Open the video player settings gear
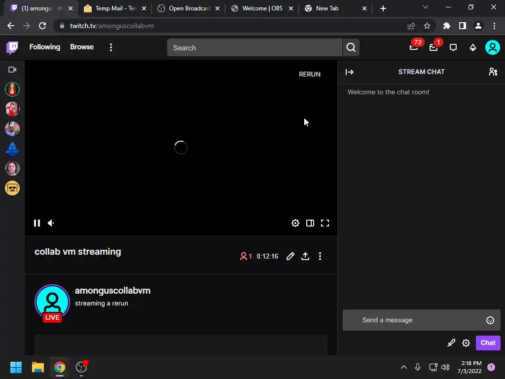 click(x=295, y=223)
